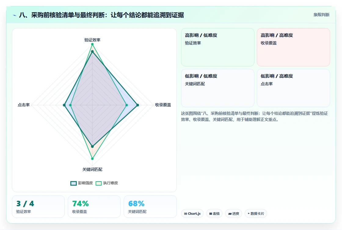This screenshot has width=342, height=230.
Task: Click the lightning icon beside the section title
Action: point(15,15)
